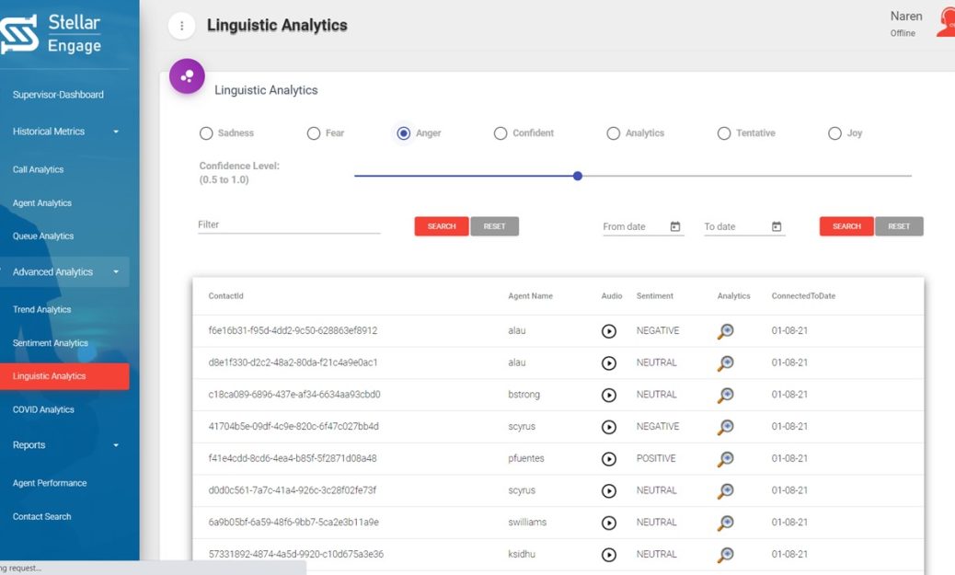
Task: Click the RESET button after the date fields
Action: tap(899, 226)
